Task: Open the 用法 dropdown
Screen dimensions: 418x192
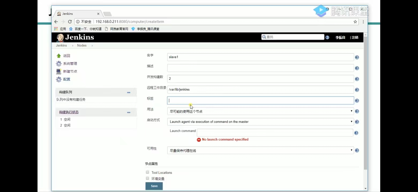Action: (x=260, y=111)
